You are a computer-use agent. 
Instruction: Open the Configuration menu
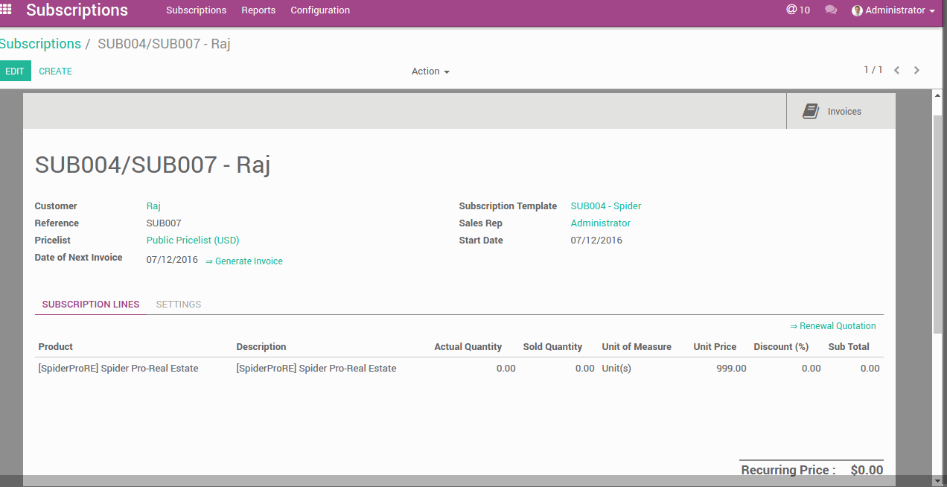320,10
